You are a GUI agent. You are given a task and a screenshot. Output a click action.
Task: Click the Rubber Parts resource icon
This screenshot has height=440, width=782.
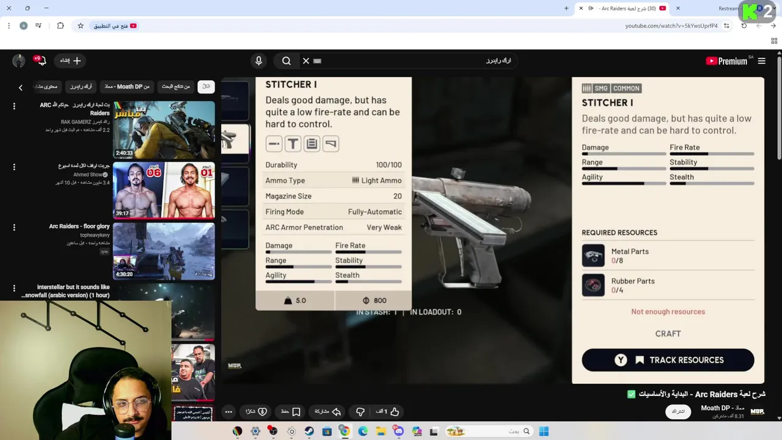pos(593,285)
